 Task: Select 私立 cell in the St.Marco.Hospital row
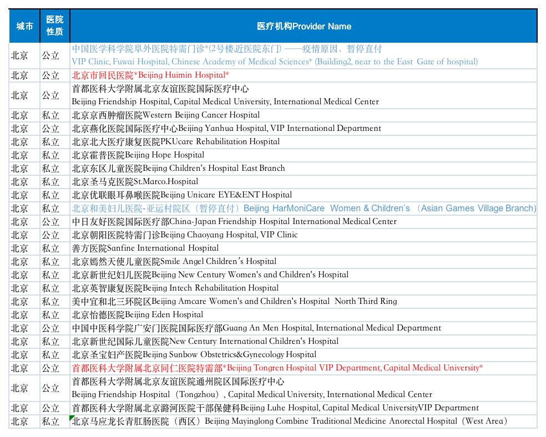(x=55, y=181)
